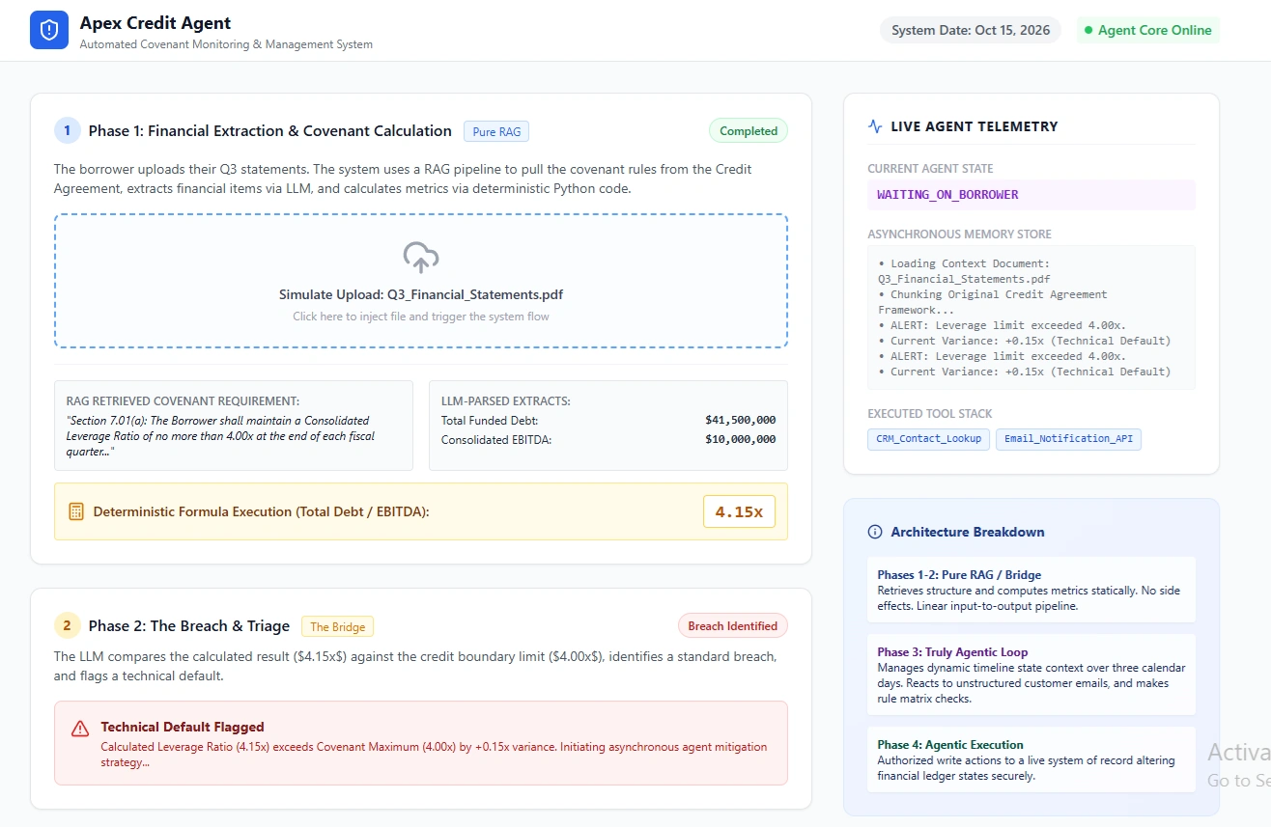Viewport: 1271px width, 827px height.
Task: Click The Bridge tag
Action: coord(337,626)
